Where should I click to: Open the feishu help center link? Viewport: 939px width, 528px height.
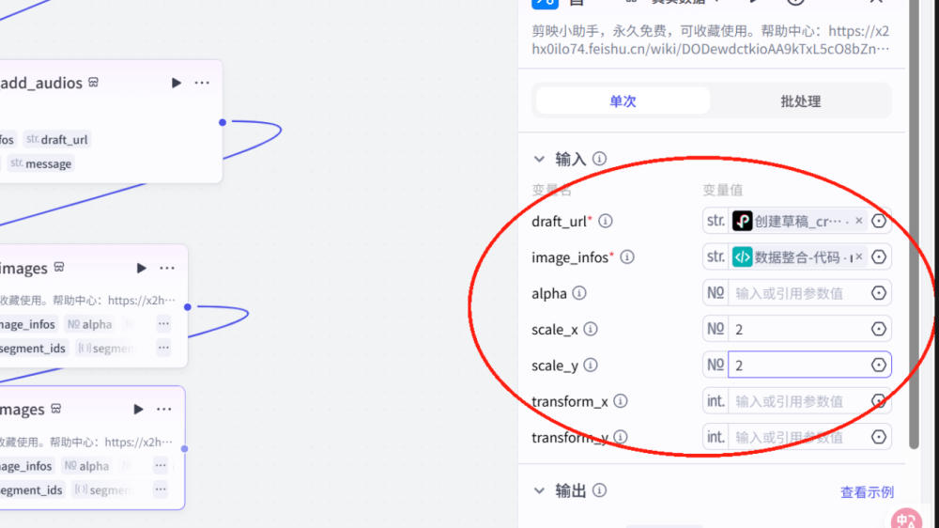click(711, 39)
